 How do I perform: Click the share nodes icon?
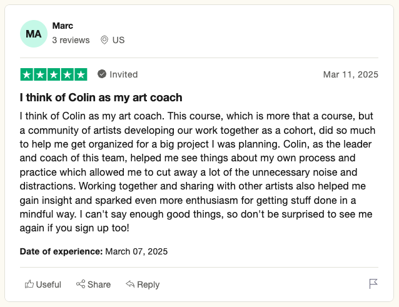tap(81, 284)
